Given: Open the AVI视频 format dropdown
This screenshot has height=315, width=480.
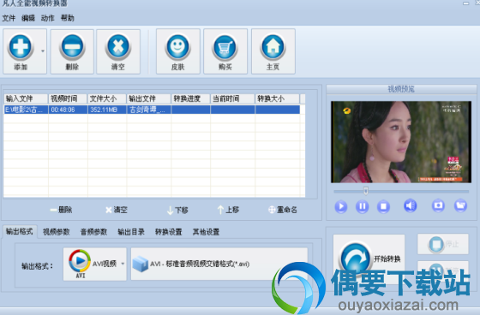Looking at the screenshot, I should pos(94,264).
